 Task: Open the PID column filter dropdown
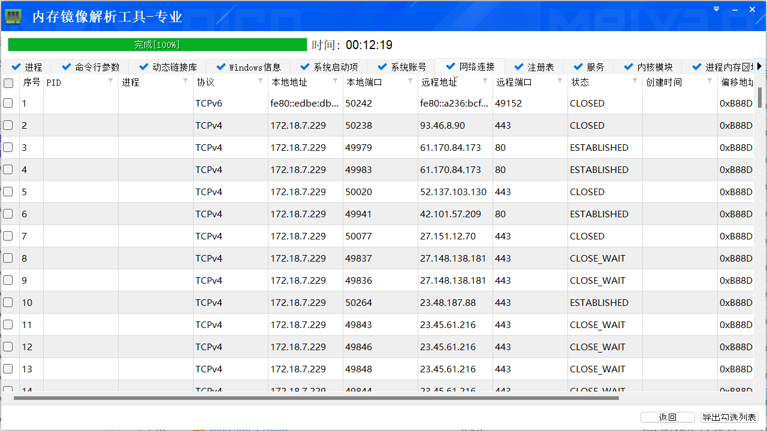110,81
